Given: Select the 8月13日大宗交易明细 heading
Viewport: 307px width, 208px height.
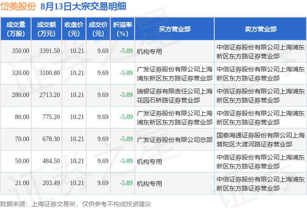Looking at the screenshot, I should 83,6.
